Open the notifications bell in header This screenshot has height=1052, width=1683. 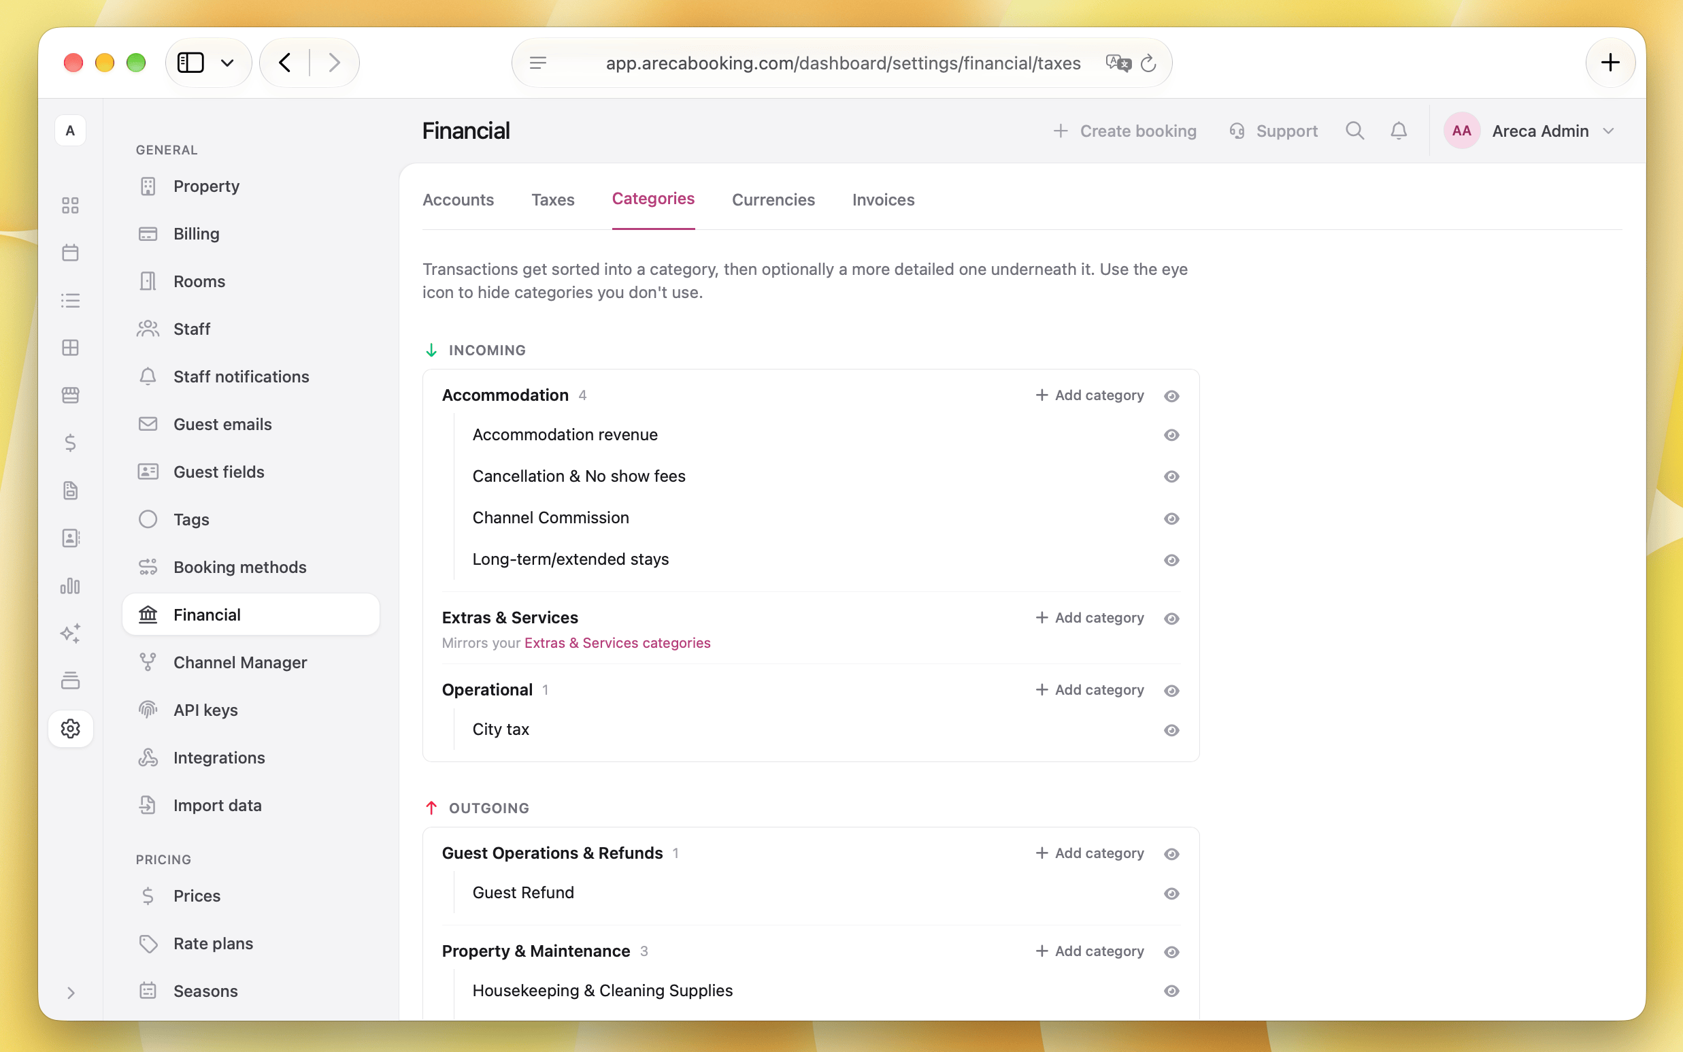click(1399, 131)
